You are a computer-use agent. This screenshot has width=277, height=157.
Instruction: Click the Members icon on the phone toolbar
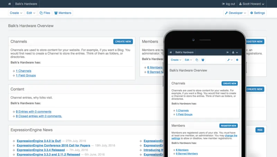coord(203,60)
